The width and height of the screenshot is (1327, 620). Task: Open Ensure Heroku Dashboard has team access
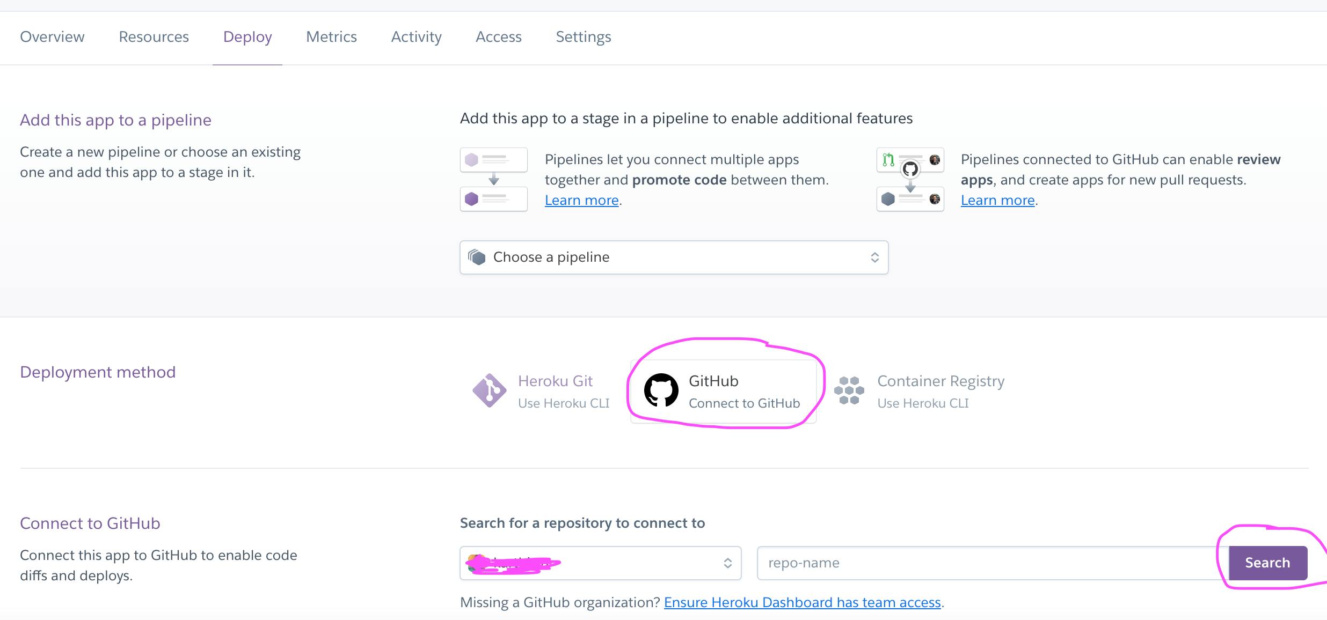803,602
